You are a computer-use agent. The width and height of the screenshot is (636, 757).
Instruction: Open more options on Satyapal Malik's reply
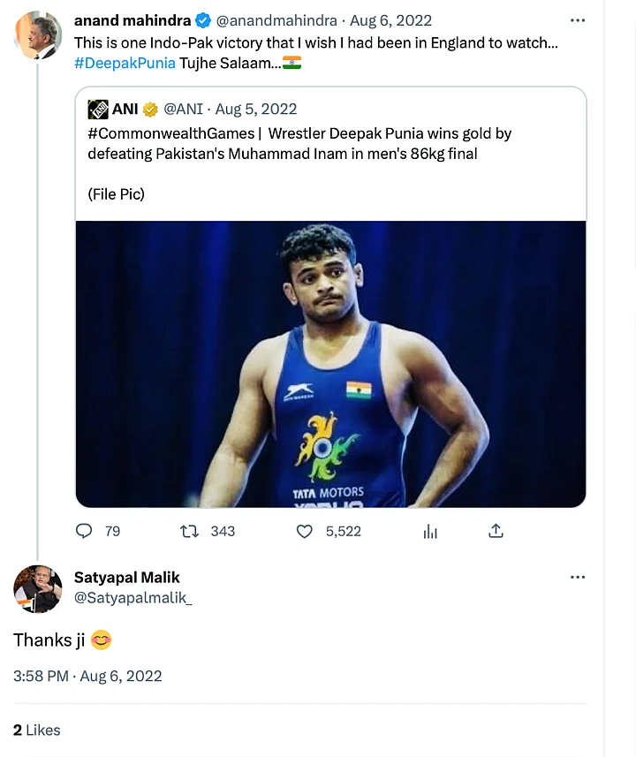tap(578, 578)
